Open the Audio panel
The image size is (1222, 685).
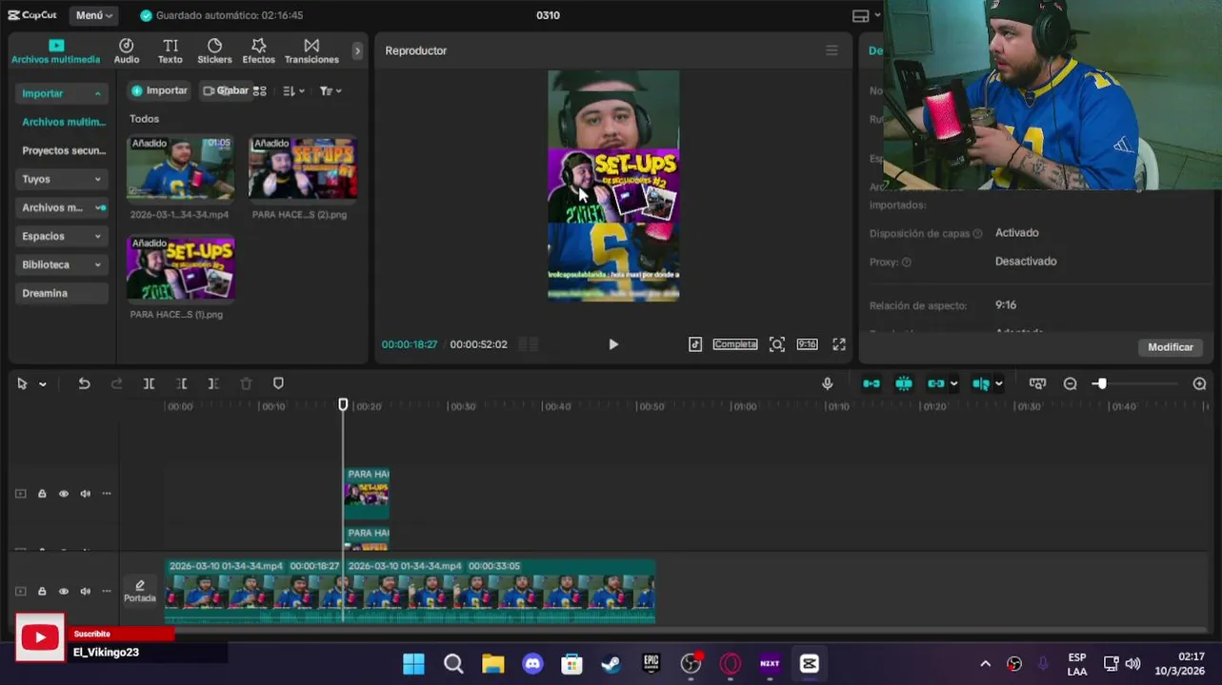coord(127,51)
